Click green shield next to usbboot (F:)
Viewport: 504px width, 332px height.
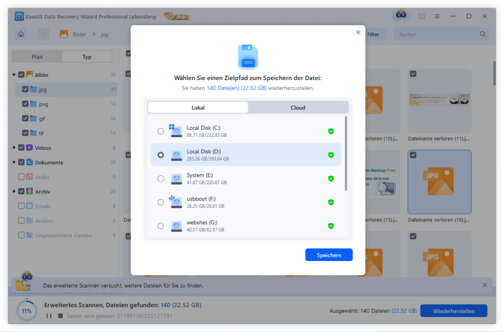(x=331, y=202)
